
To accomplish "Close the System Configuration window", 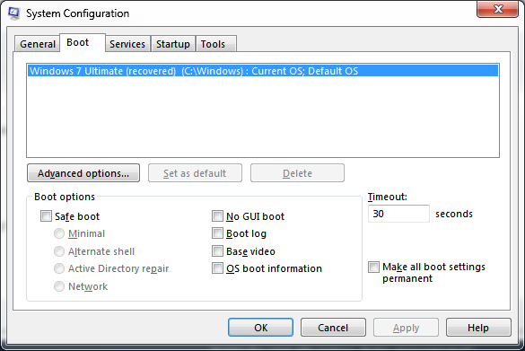I will (497, 9).
